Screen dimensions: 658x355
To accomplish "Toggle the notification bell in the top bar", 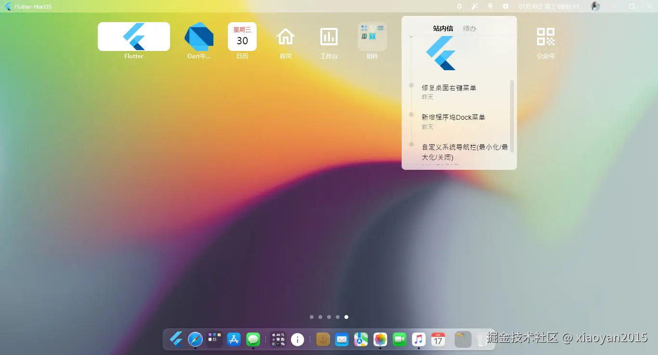I will 459,6.
